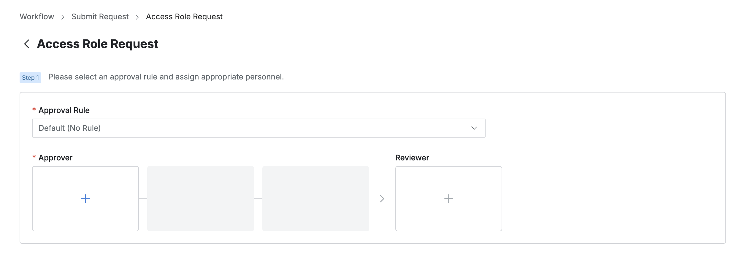Click the arrow between Approver and Reviewer
Viewport: 742px width, 255px height.
click(382, 199)
